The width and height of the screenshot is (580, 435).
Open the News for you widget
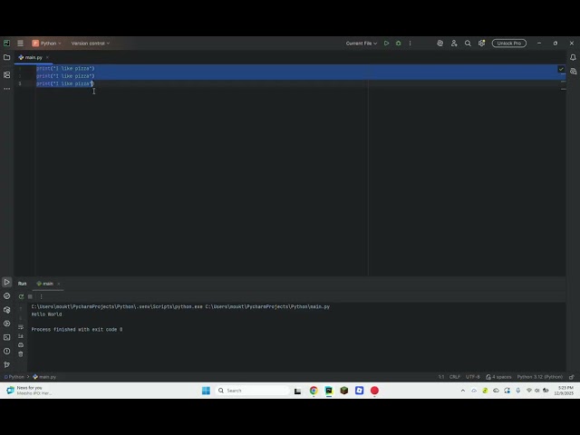point(30,391)
